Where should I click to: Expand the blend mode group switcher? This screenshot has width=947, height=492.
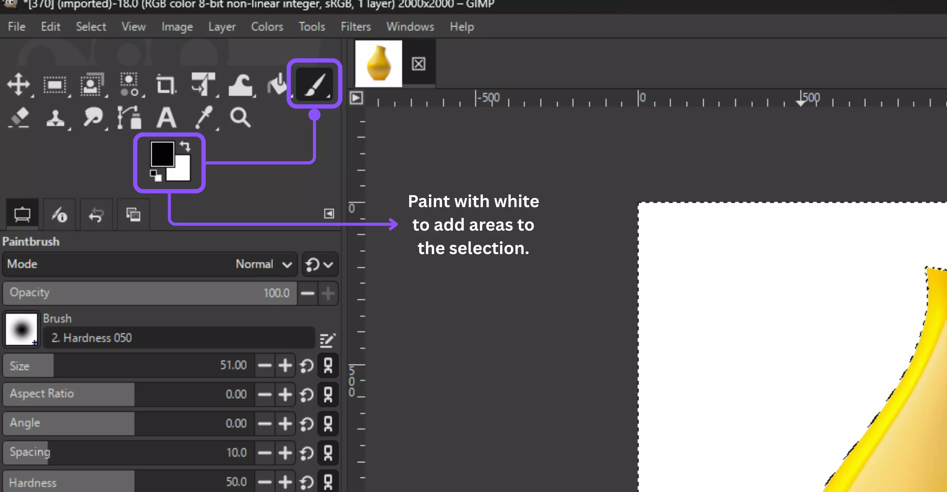[x=319, y=264]
